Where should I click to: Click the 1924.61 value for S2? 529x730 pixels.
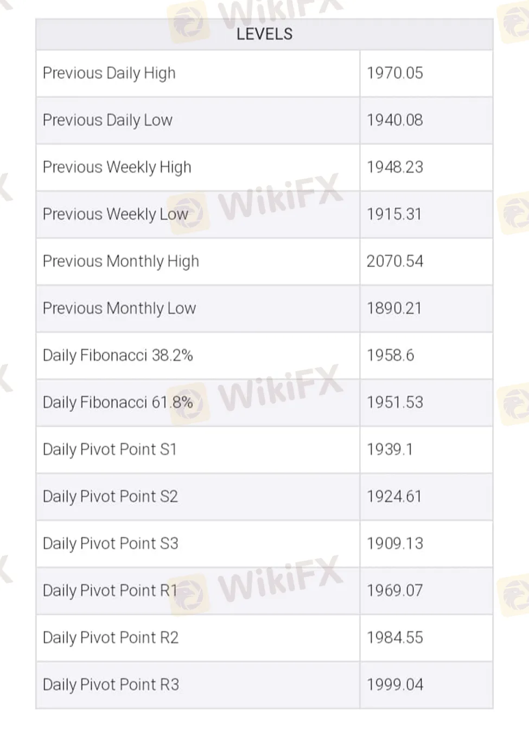coord(394,497)
